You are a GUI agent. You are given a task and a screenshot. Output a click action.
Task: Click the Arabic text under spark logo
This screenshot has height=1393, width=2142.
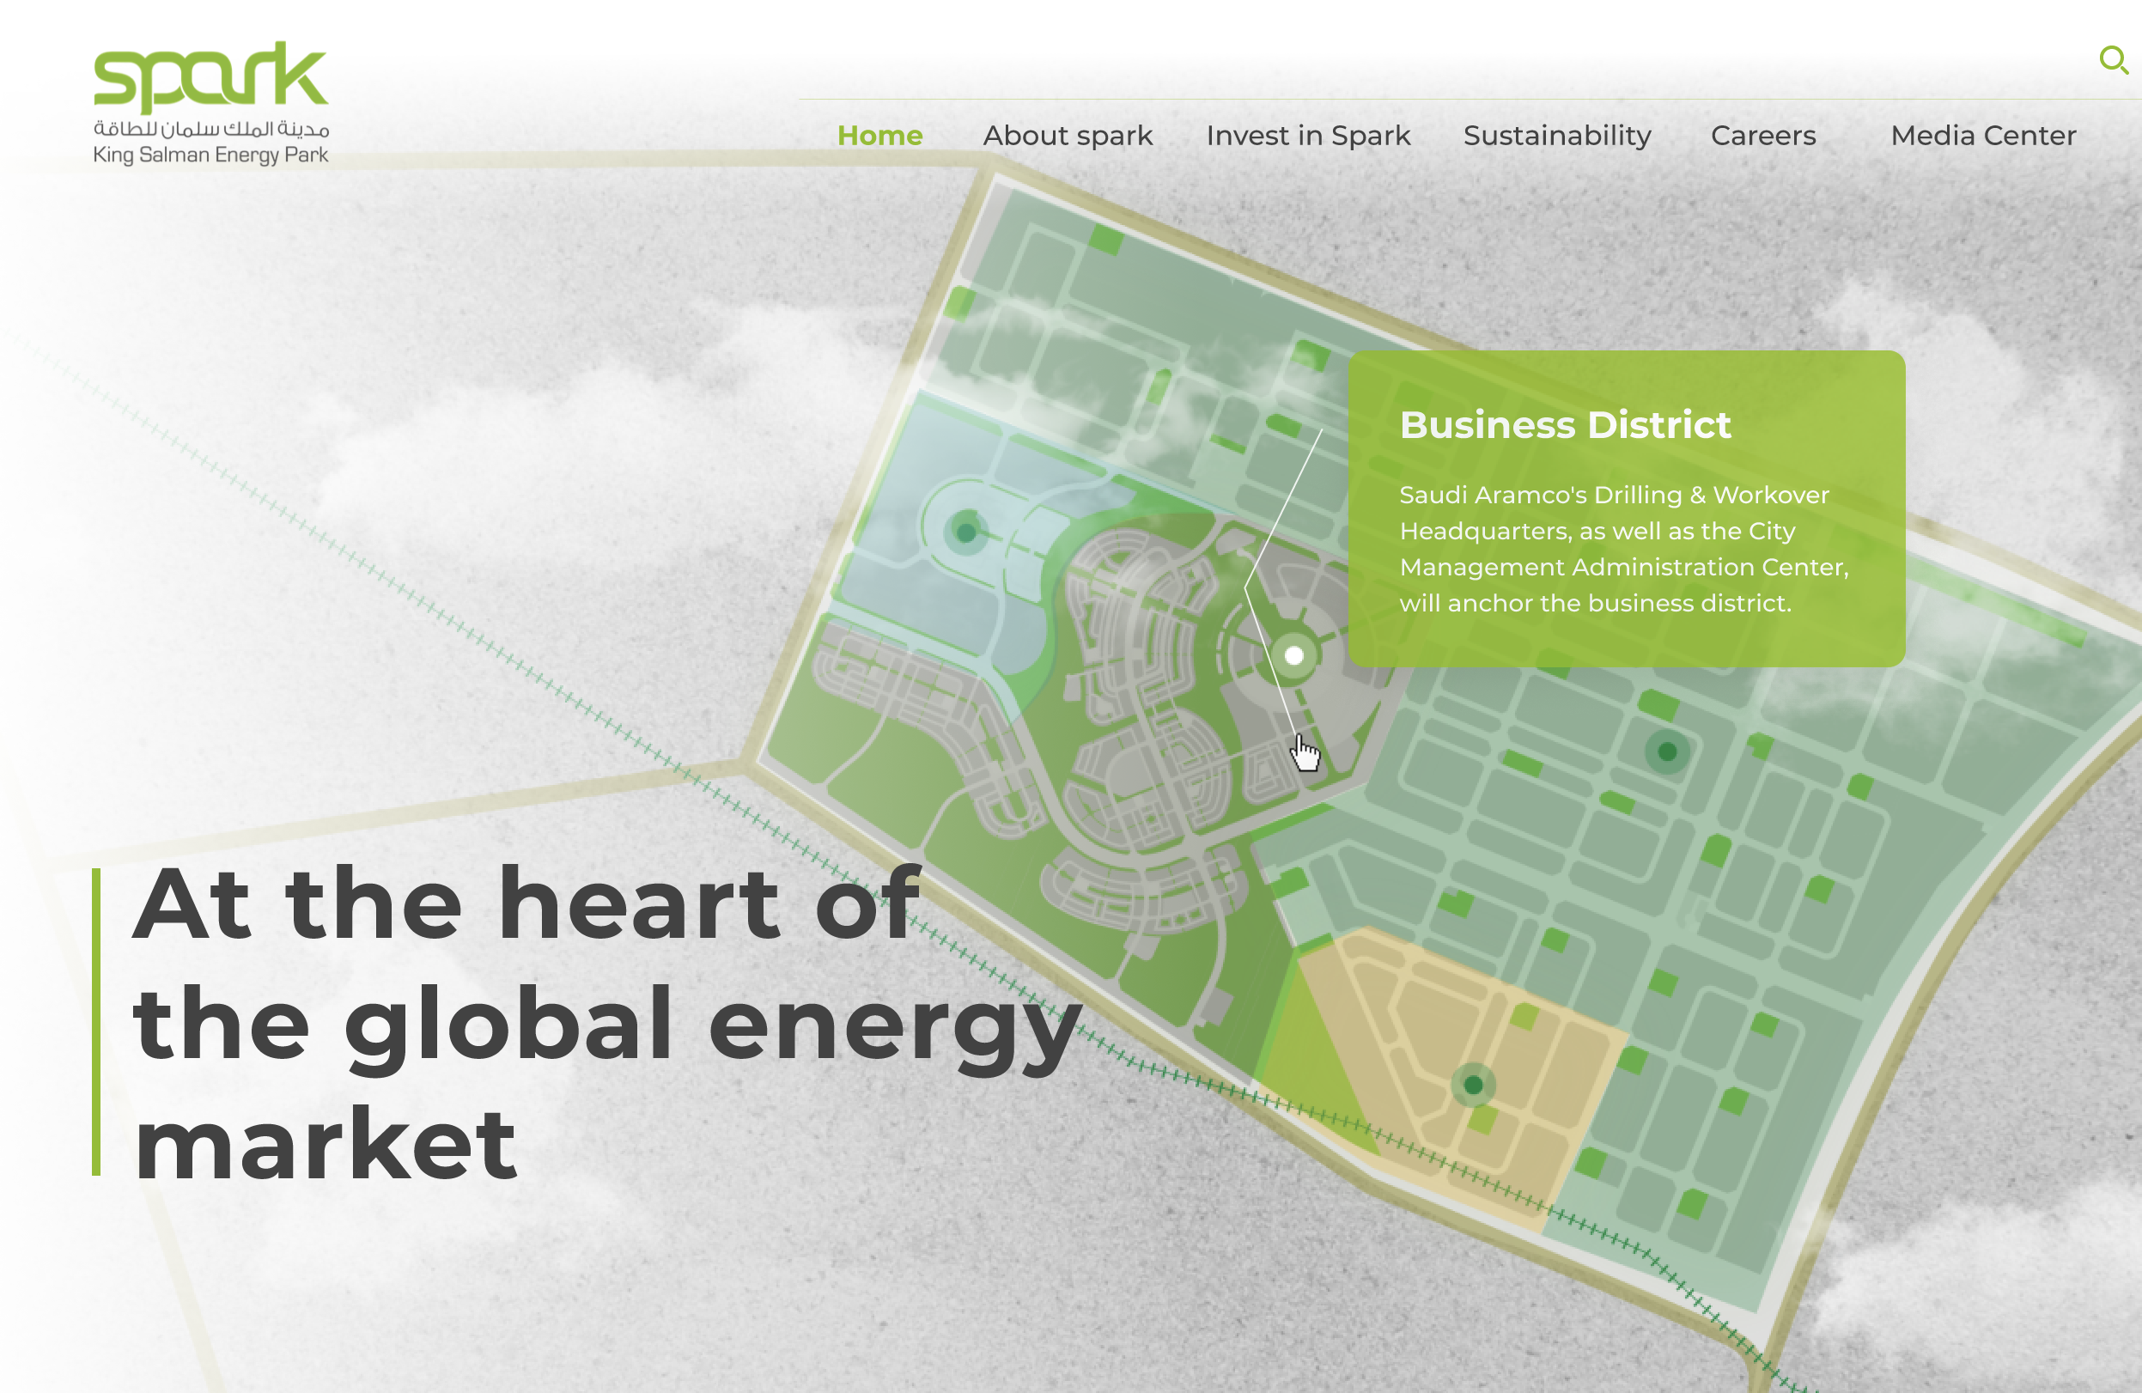coord(210,129)
